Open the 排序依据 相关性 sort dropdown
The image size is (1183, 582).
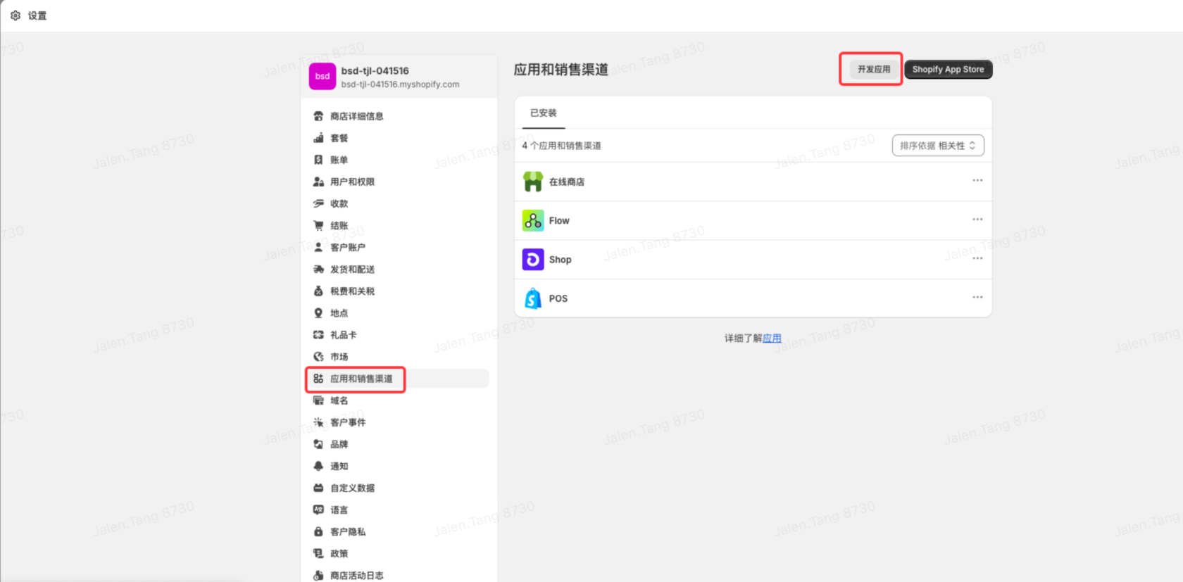(x=937, y=146)
